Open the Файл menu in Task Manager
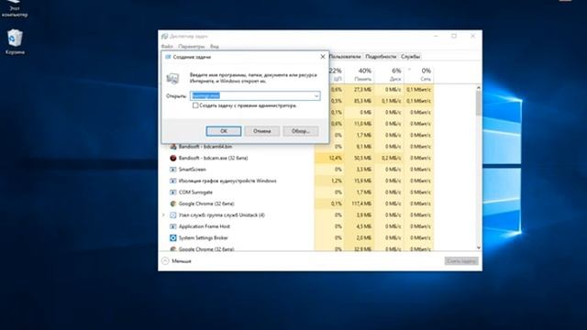The width and height of the screenshot is (587, 330). [x=167, y=47]
